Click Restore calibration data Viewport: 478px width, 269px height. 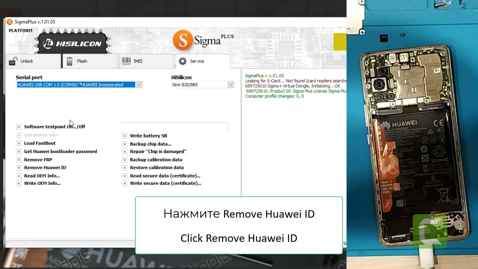[x=157, y=167]
